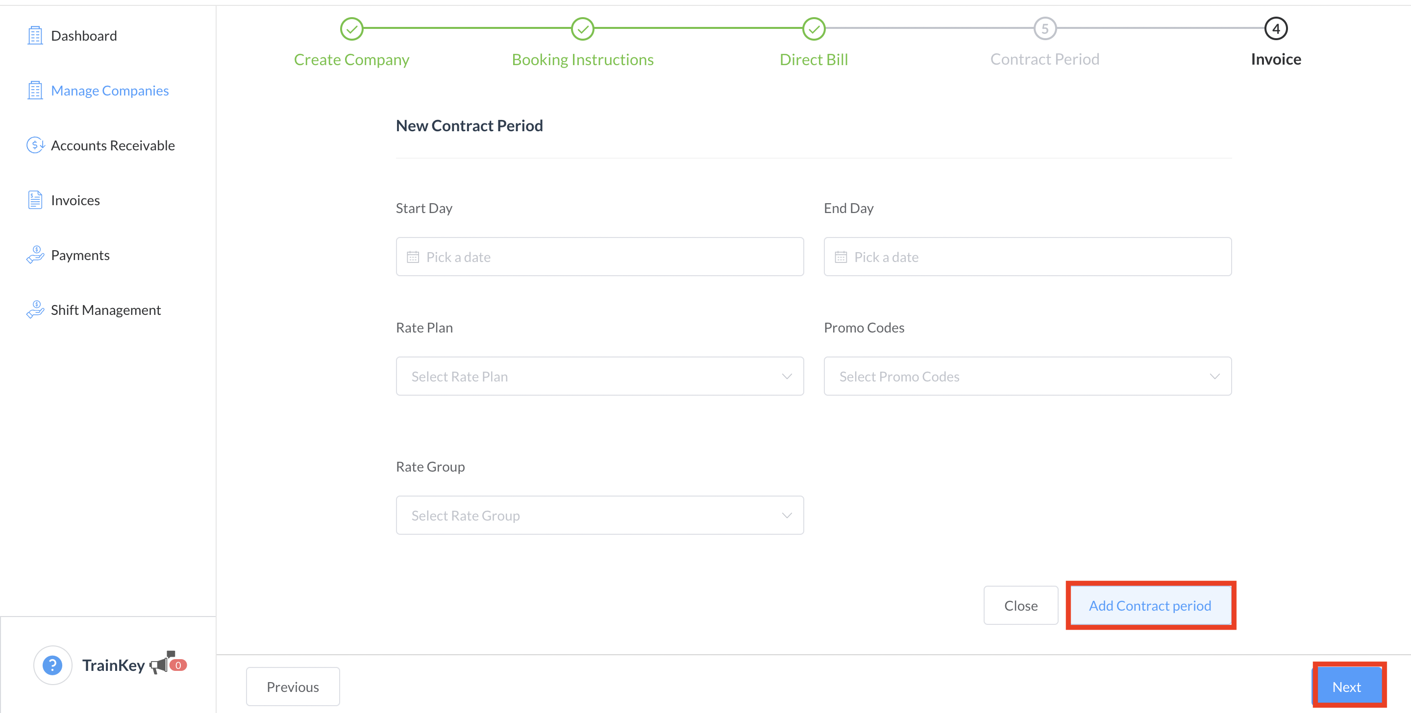Image resolution: width=1411 pixels, height=713 pixels.
Task: Click the Invoices document icon
Action: 35,200
